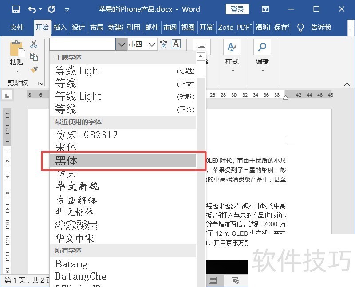Screen dimensions: 355x287
Task: Collapse the font name dropdown arrow
Action: (122, 44)
